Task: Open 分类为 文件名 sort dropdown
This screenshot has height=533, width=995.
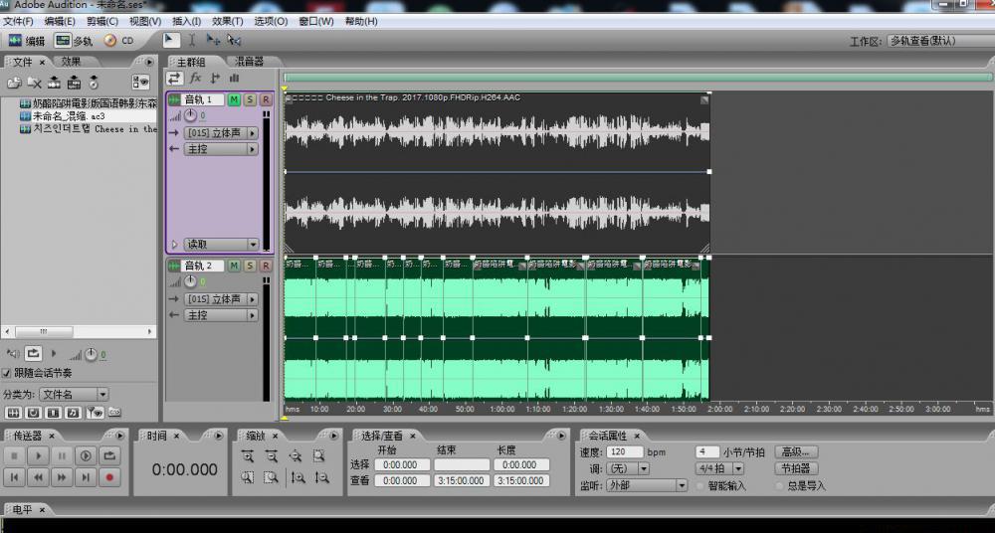Action: (x=74, y=394)
